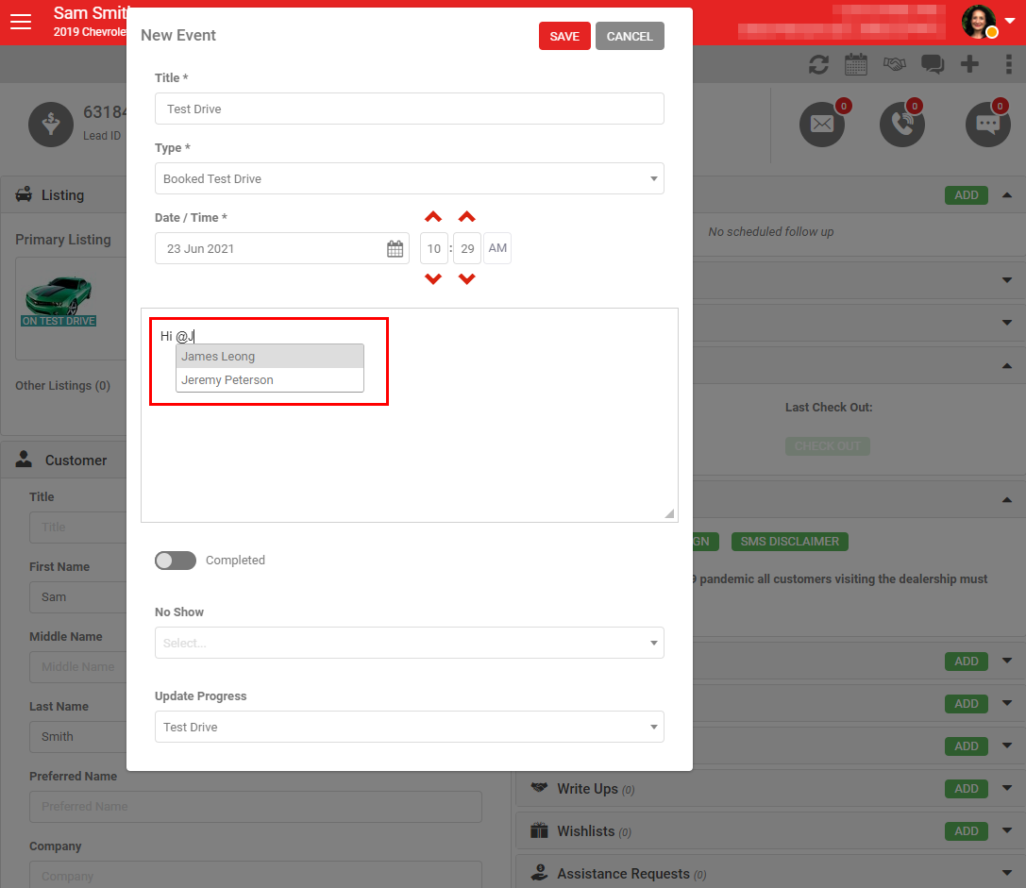This screenshot has height=888, width=1026.
Task: Click the Primary Listing heading
Action: 63,240
